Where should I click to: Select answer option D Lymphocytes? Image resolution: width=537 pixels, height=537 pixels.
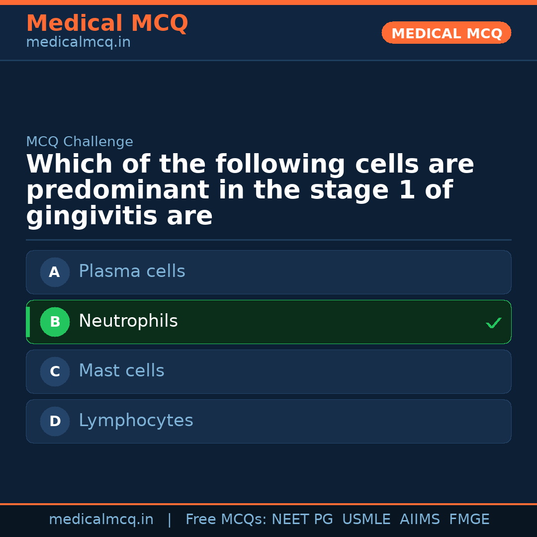[268, 421]
